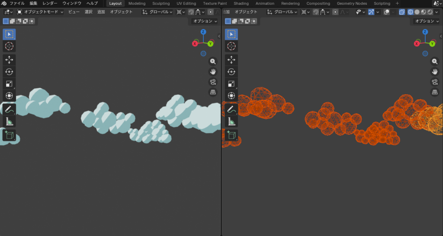Select the Move tool in left viewport

point(9,60)
